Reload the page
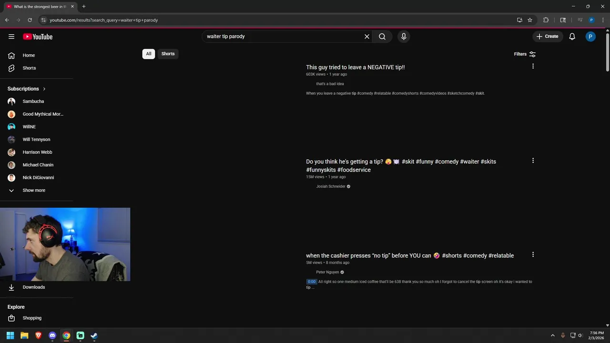The width and height of the screenshot is (610, 343). click(x=30, y=20)
